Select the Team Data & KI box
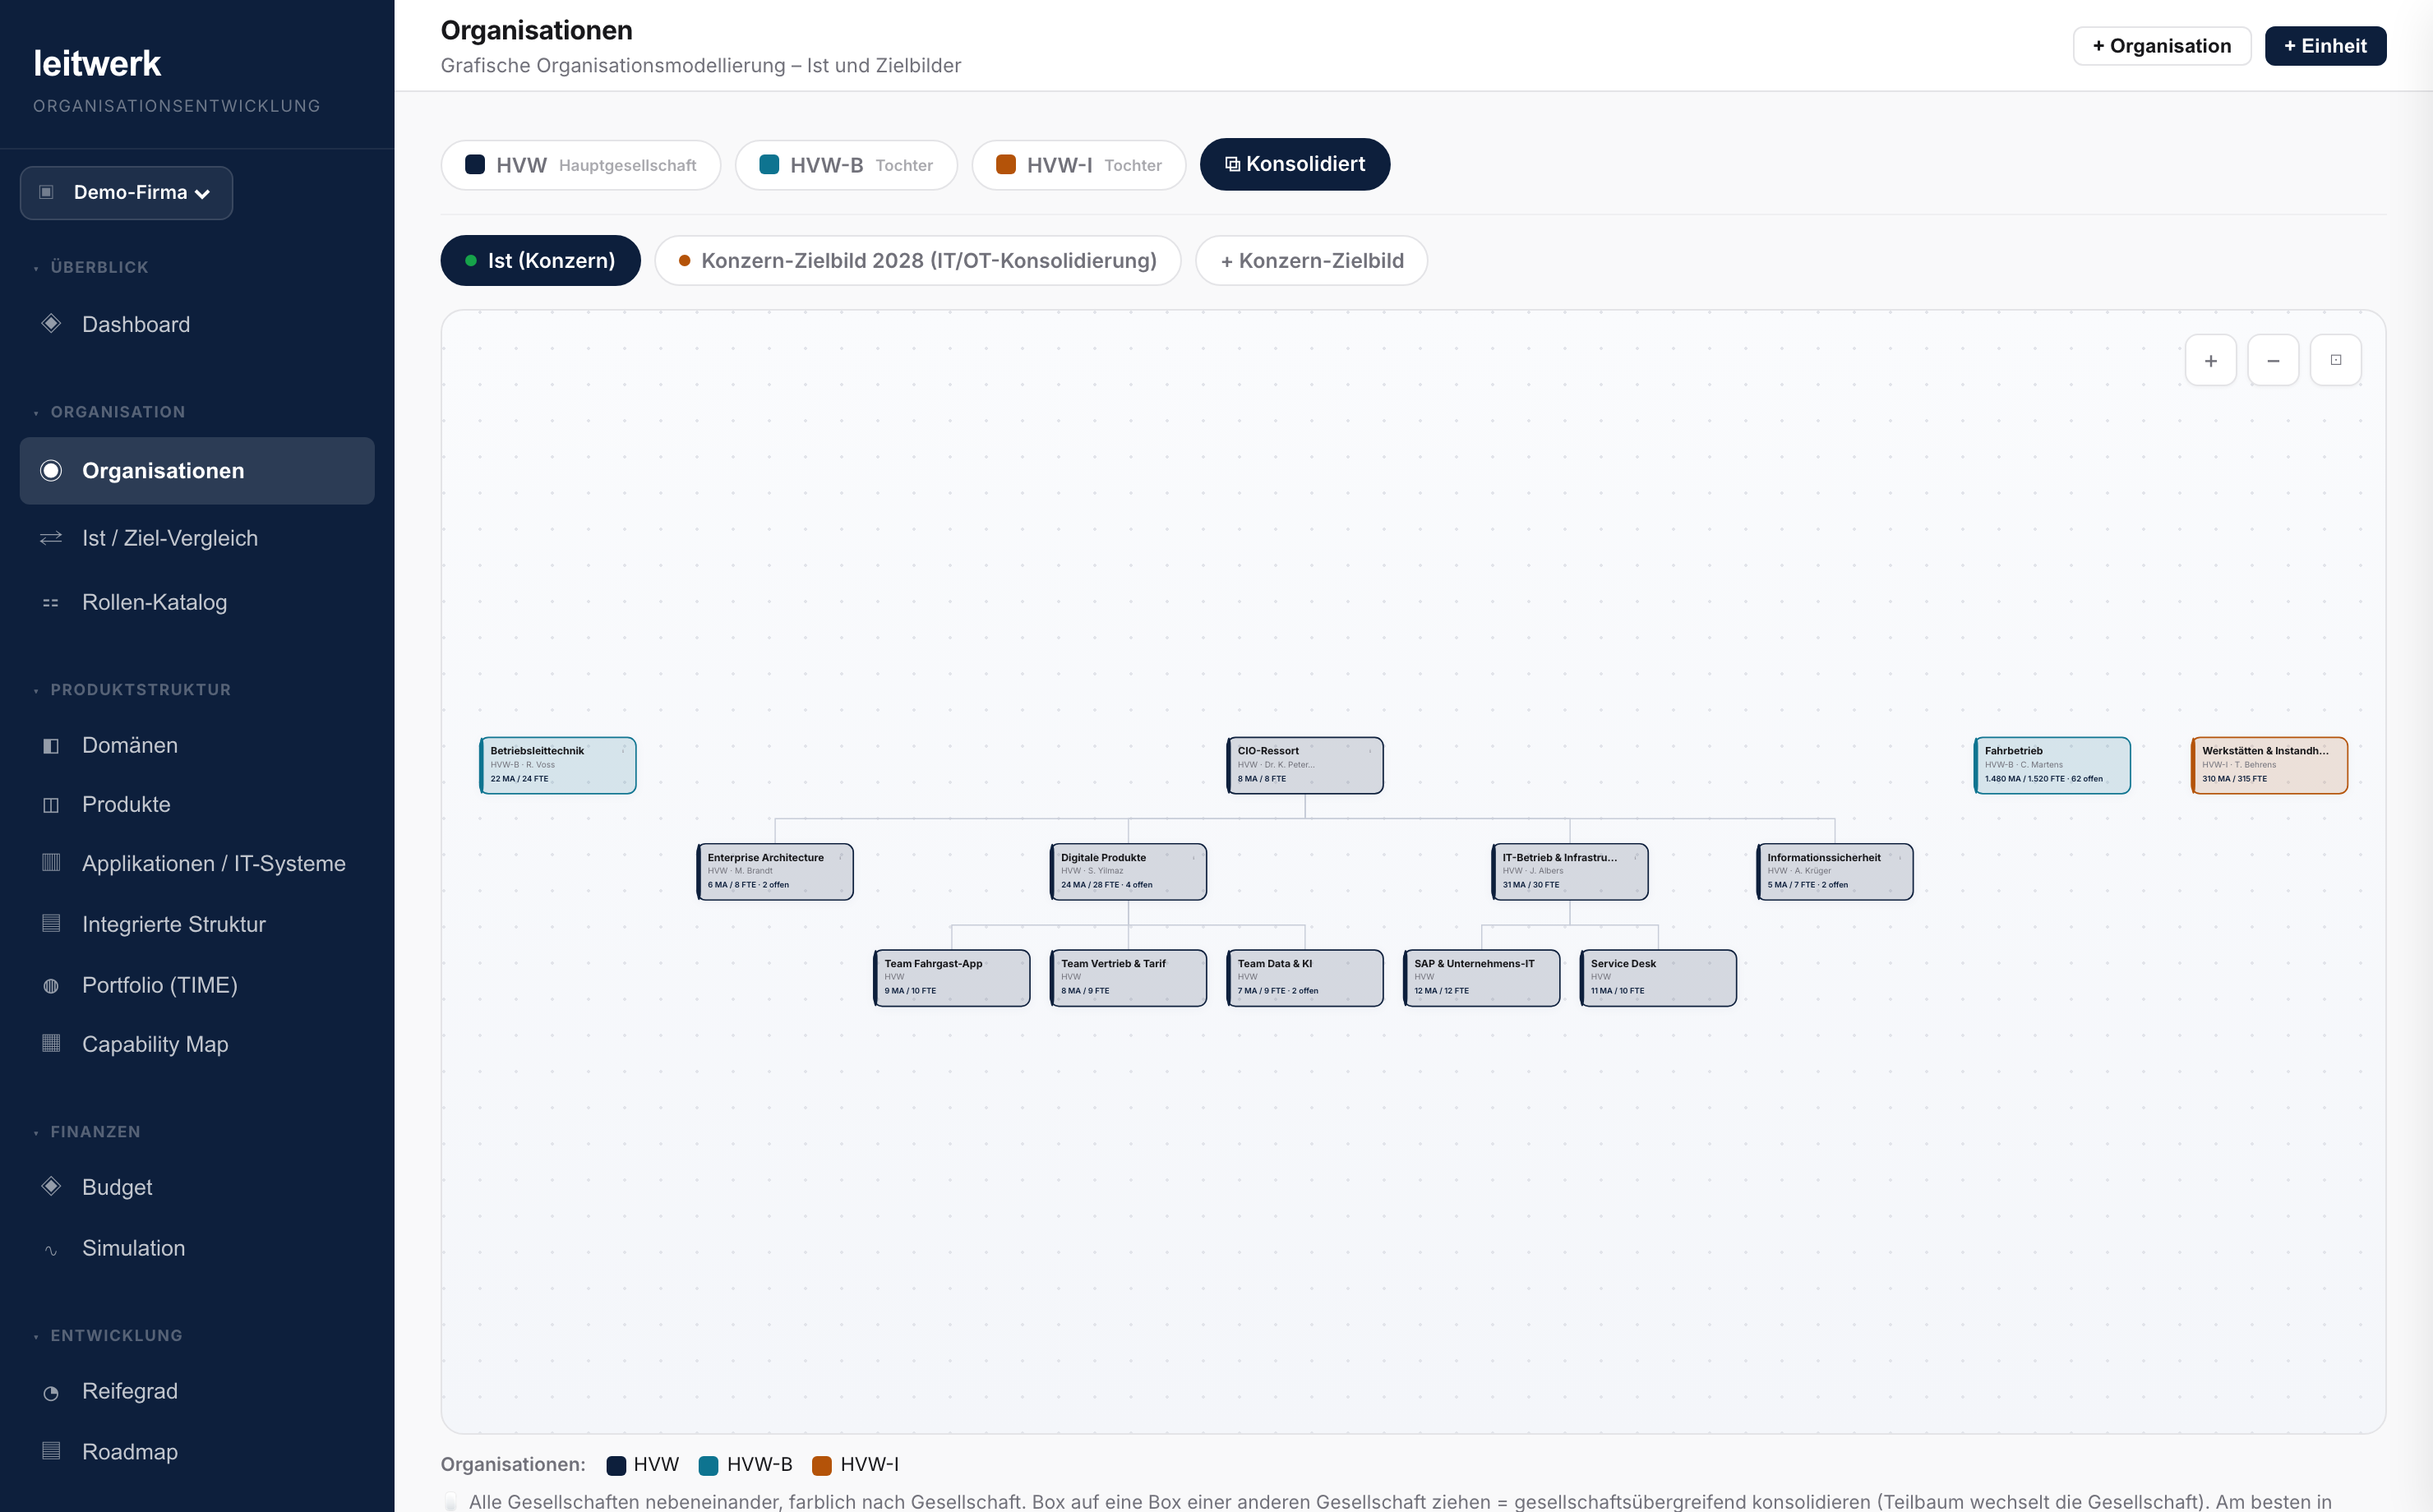The width and height of the screenshot is (2433, 1512). click(x=1305, y=978)
